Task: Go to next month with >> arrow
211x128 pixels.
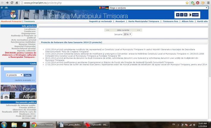Action: (x=138, y=30)
